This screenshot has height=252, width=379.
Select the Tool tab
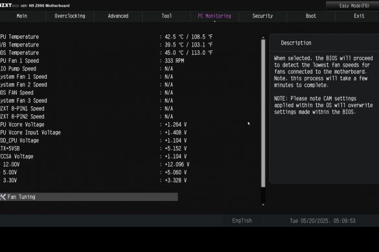167,16
